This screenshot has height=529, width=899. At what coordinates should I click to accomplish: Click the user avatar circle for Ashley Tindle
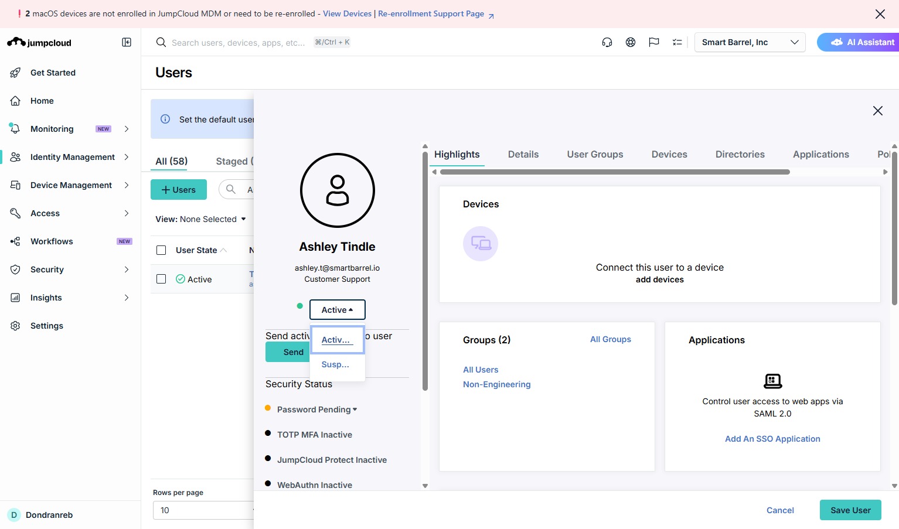coord(338,190)
